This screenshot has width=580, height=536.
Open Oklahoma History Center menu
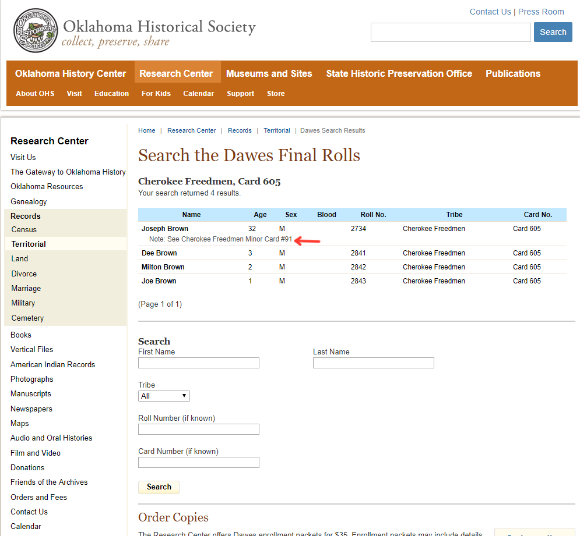(71, 73)
